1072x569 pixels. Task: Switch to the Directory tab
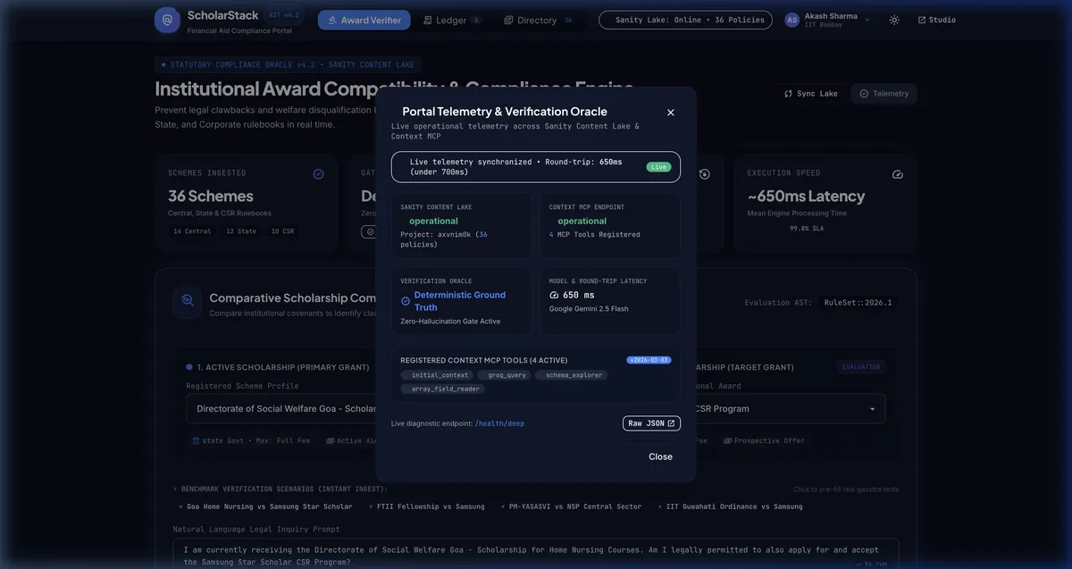538,20
